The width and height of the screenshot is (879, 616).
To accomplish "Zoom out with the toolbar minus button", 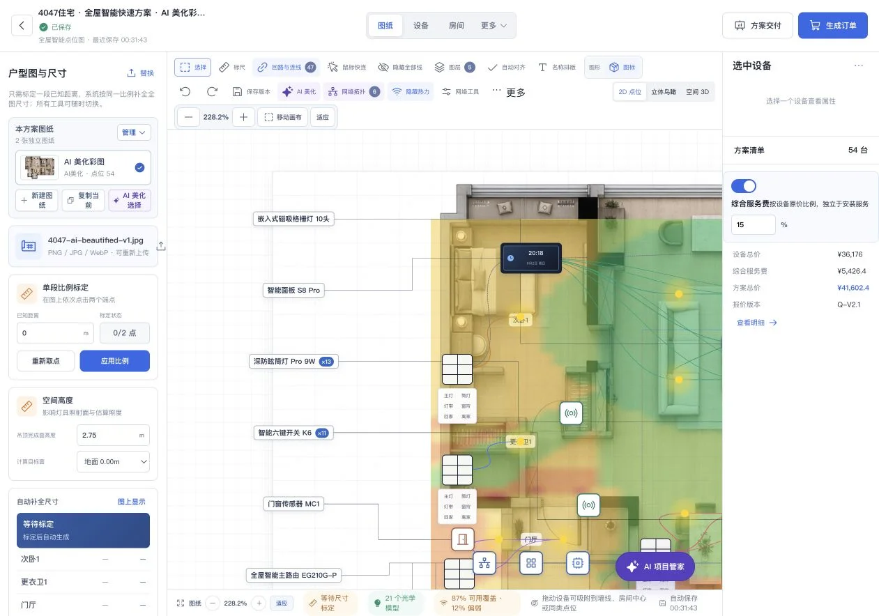I will point(188,117).
